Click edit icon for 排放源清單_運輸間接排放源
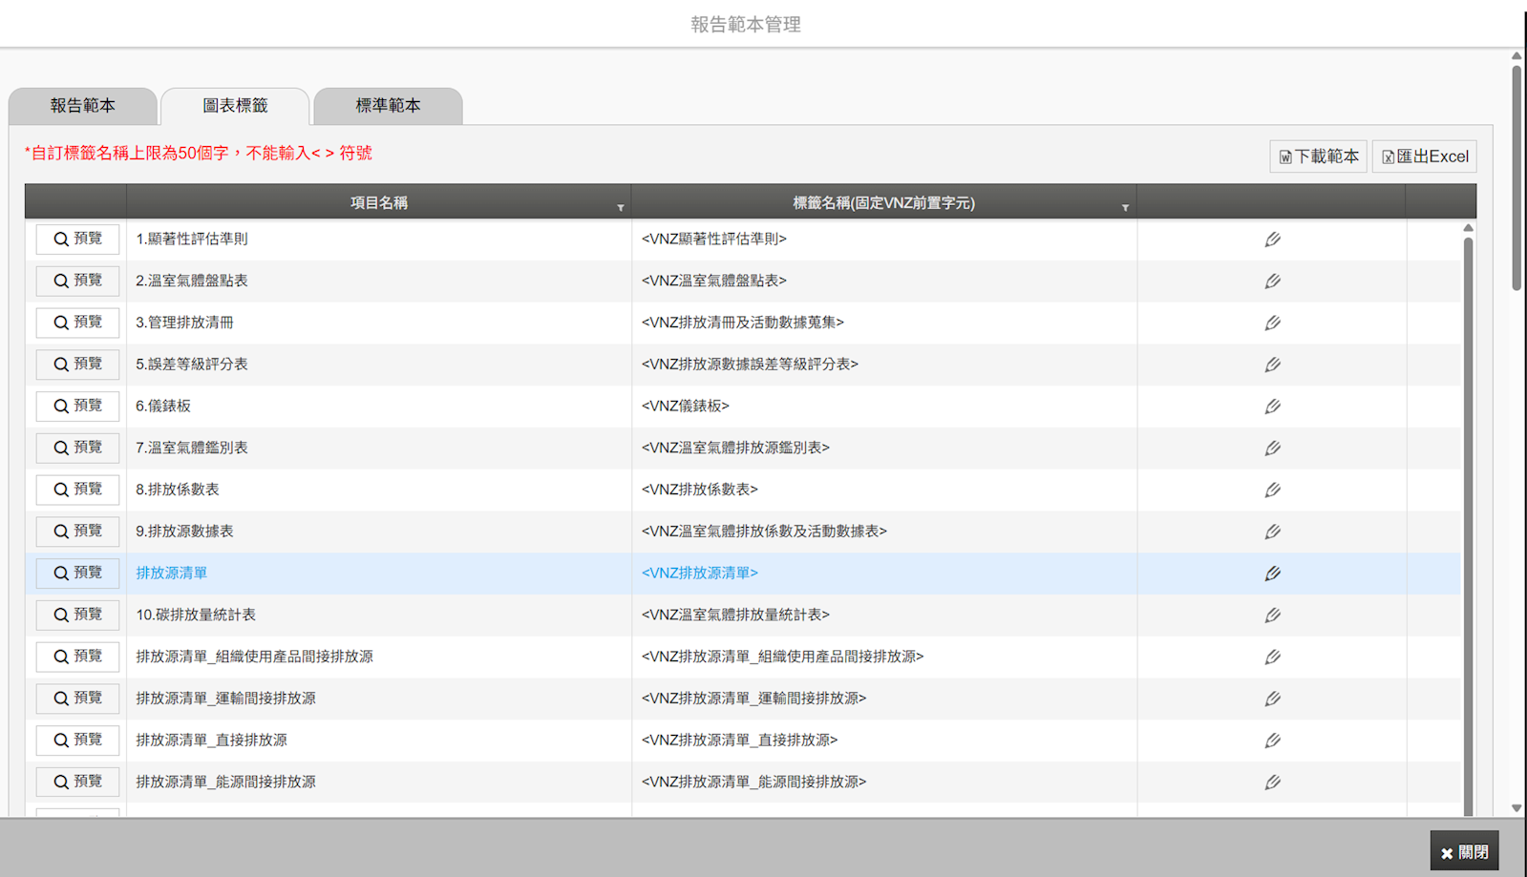1527x877 pixels. point(1272,700)
